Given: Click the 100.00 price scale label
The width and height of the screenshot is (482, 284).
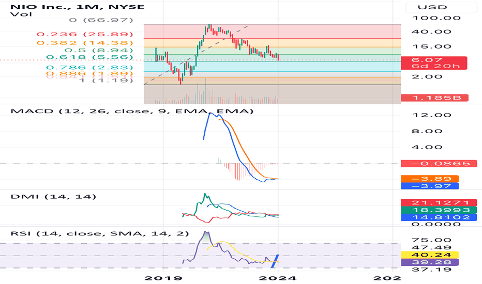Looking at the screenshot, I should 436,18.
